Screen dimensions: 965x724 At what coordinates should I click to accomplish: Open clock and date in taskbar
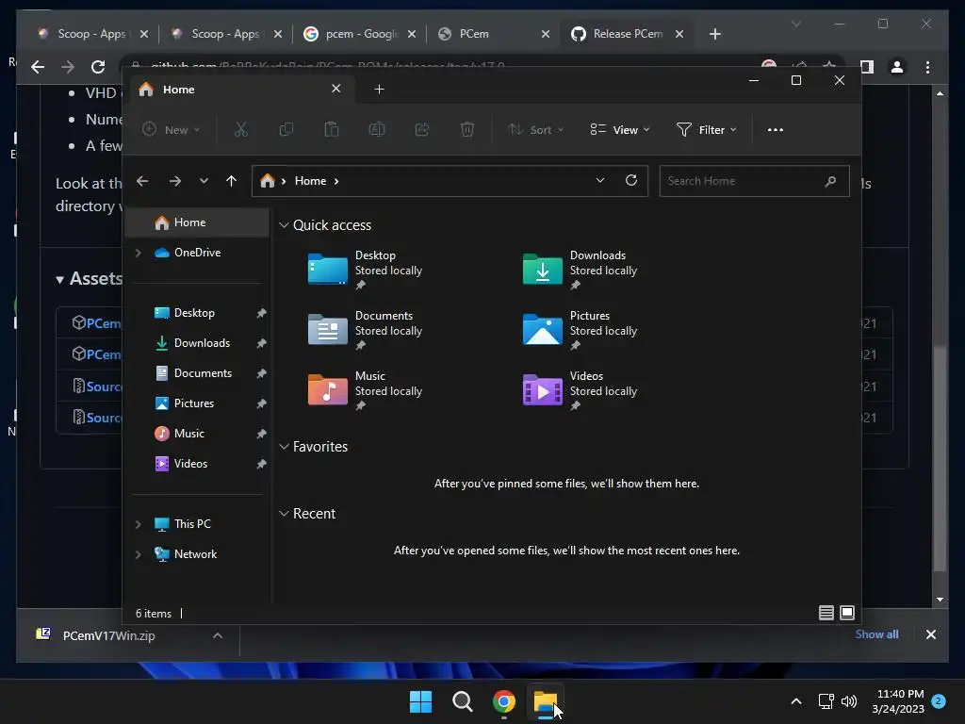(x=898, y=701)
